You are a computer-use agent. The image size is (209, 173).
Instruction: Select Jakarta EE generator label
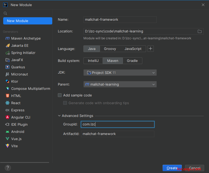pyautogui.click(x=20, y=46)
